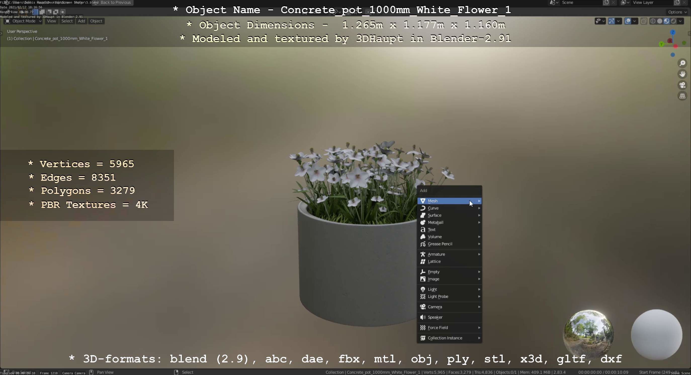691x375 pixels.
Task: Select wireframe viewport shading
Action: coord(653,21)
